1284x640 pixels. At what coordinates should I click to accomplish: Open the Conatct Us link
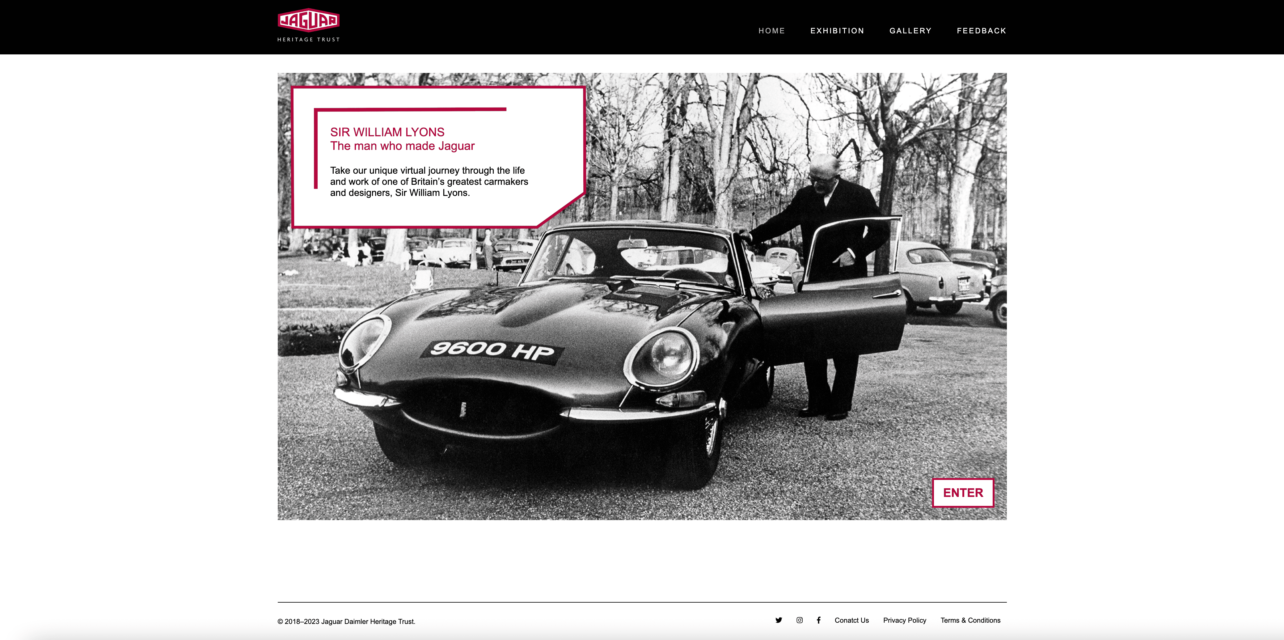pos(852,620)
